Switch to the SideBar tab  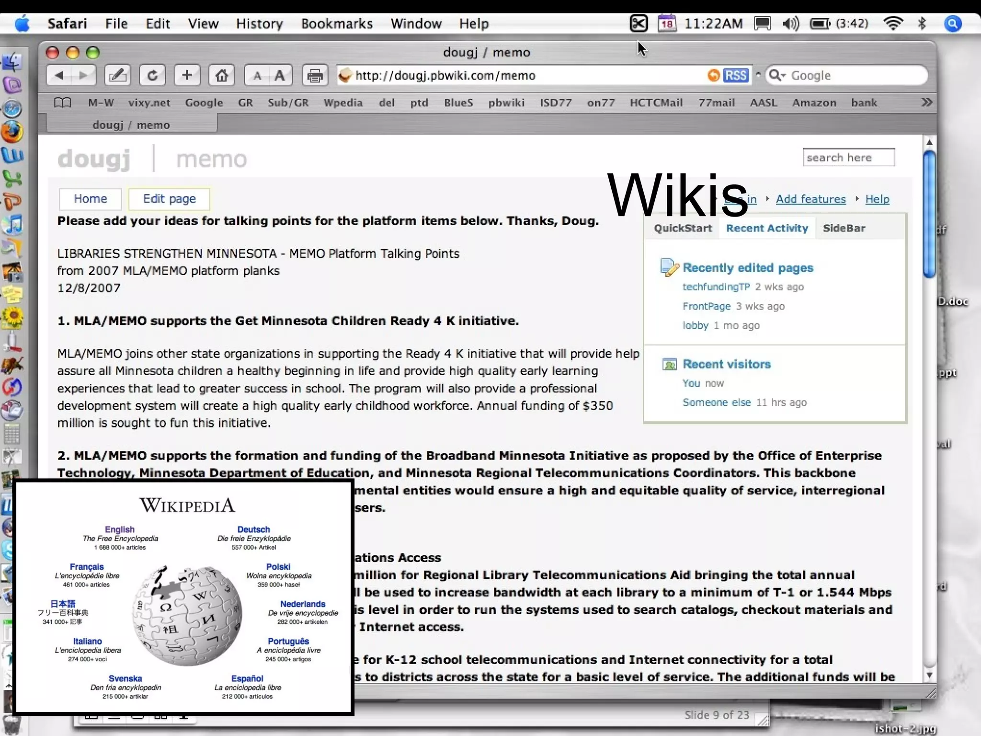(844, 228)
